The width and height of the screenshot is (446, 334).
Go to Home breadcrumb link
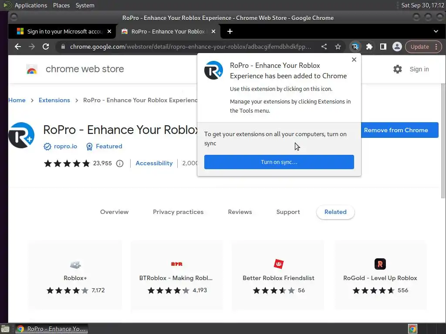(x=17, y=100)
